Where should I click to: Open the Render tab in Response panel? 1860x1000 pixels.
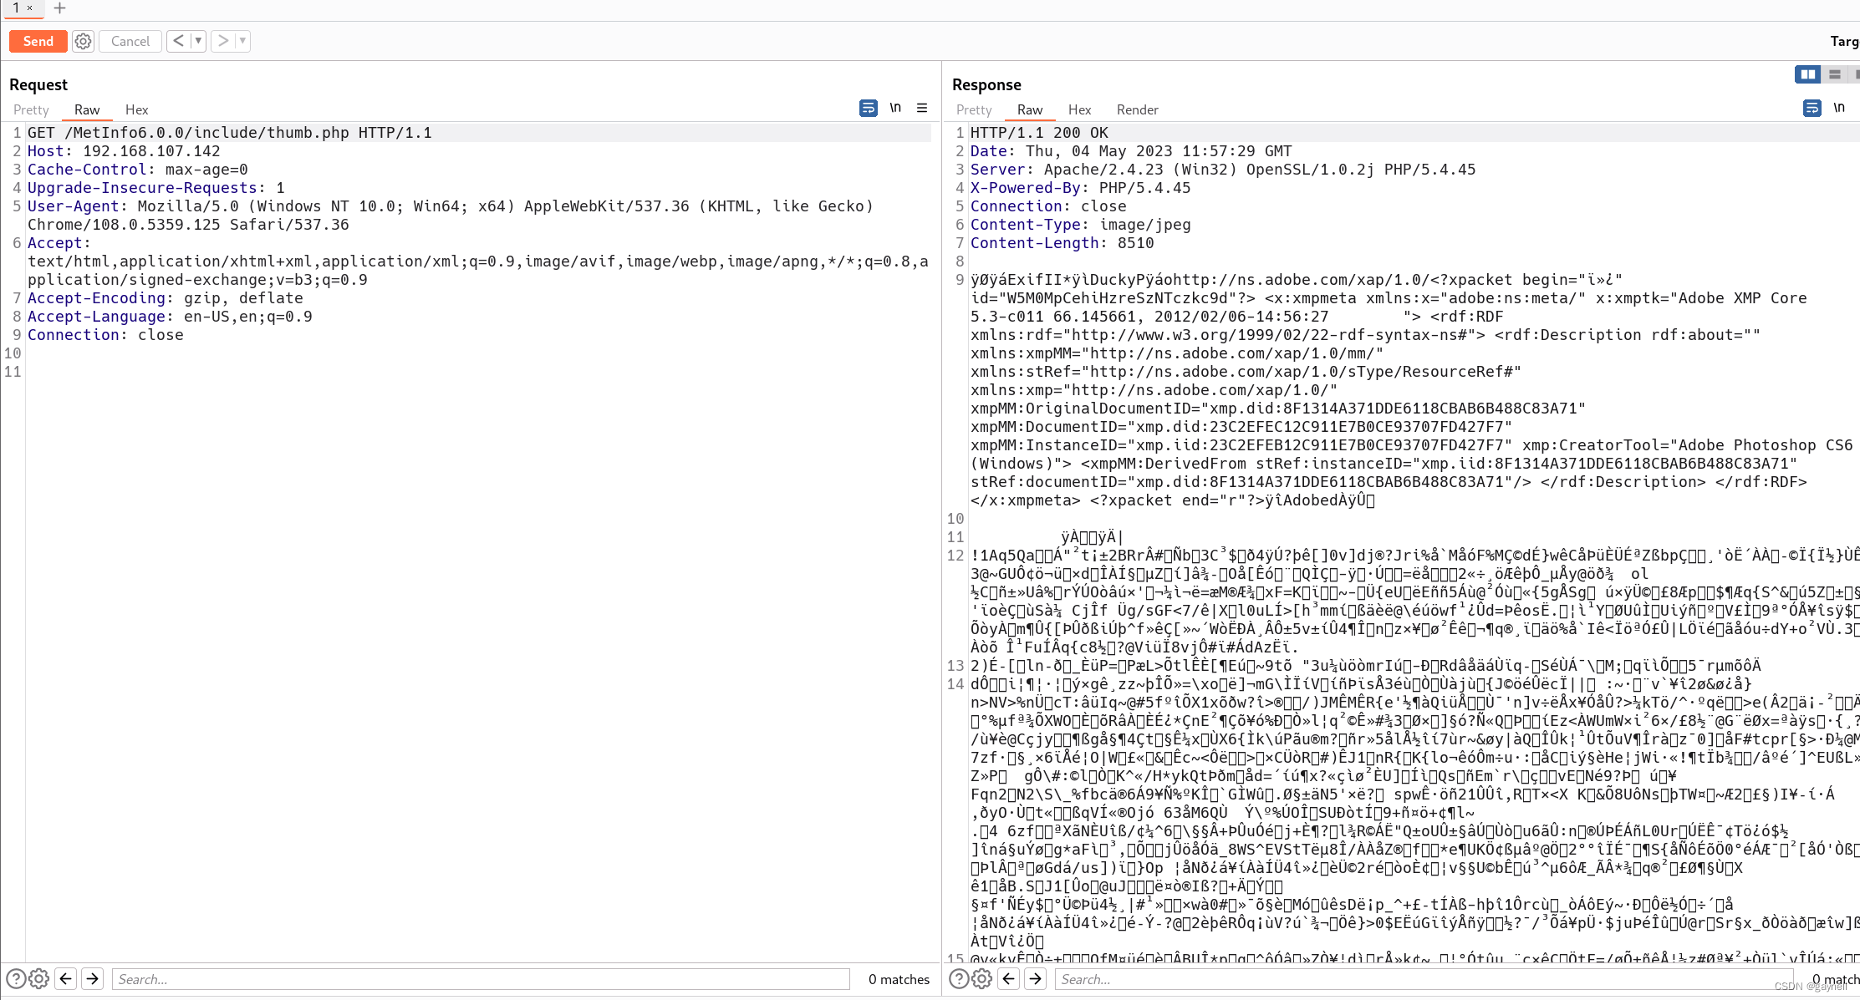coord(1138,109)
